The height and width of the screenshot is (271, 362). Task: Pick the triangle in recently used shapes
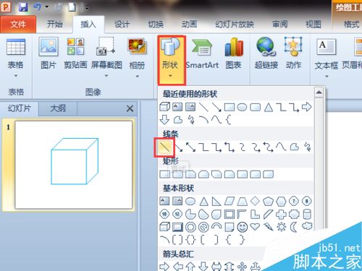click(x=268, y=107)
